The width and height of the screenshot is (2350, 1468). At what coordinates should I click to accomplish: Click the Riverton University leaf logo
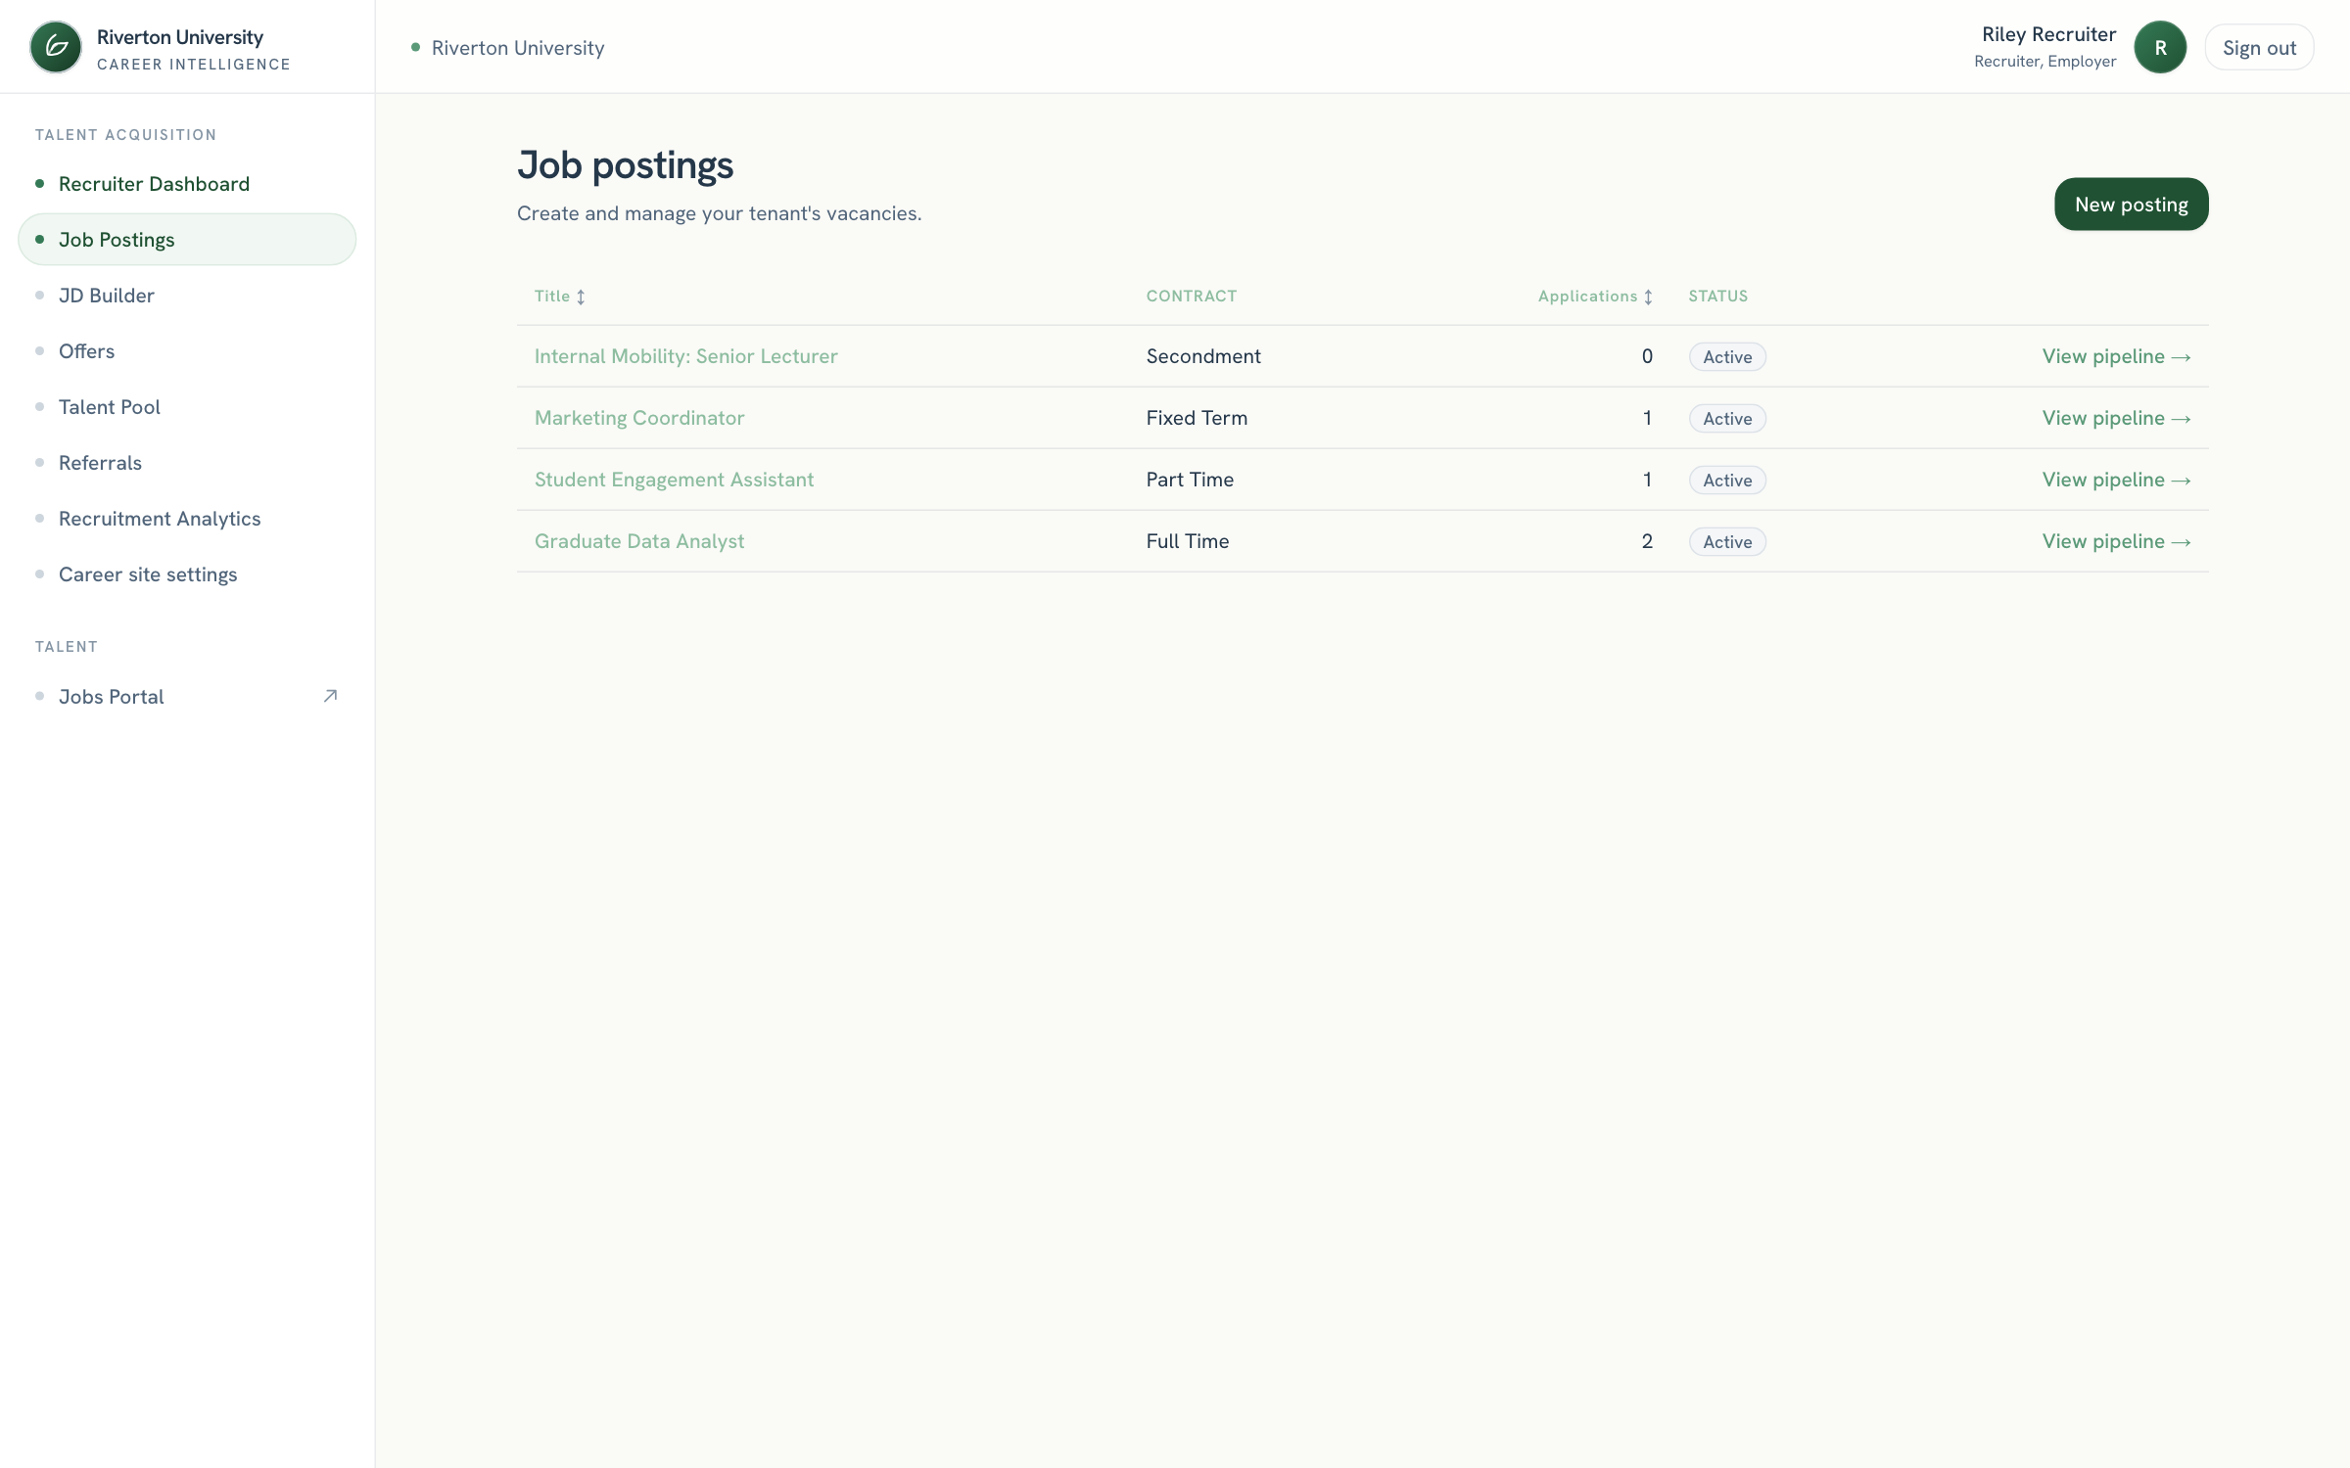56,47
